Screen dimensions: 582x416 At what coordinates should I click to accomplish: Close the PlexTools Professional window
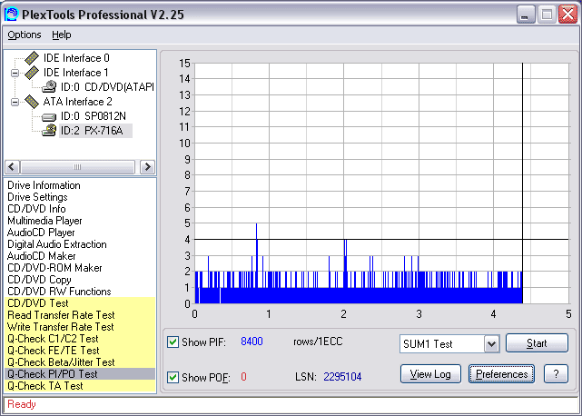(x=567, y=15)
